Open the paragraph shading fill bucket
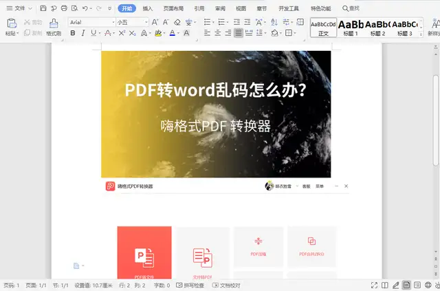This screenshot has width=440, height=291. click(274, 33)
